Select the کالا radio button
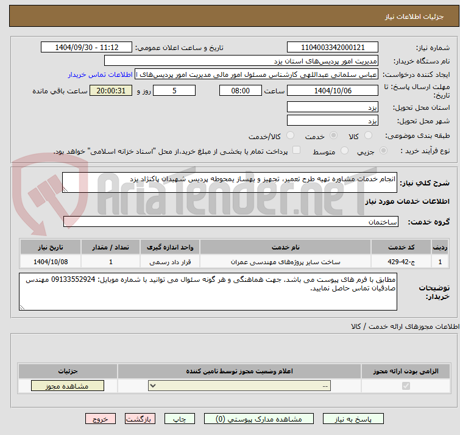The height and width of the screenshot is (435, 460). 368,135
